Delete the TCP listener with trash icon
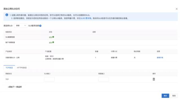This screenshot has width=180, height=103. (154, 79)
